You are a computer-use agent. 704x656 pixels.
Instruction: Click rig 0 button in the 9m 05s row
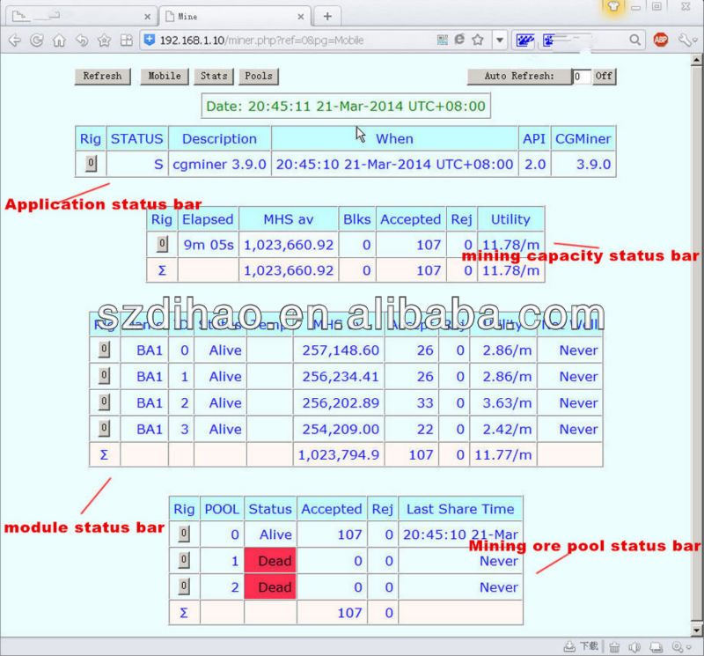[162, 244]
